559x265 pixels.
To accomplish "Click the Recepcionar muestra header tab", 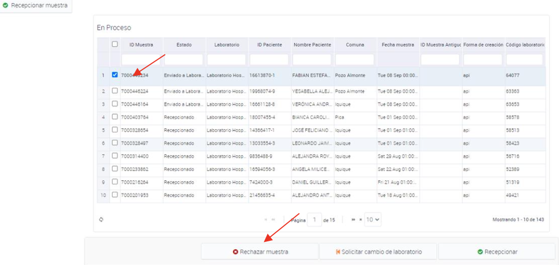I will pos(36,6).
